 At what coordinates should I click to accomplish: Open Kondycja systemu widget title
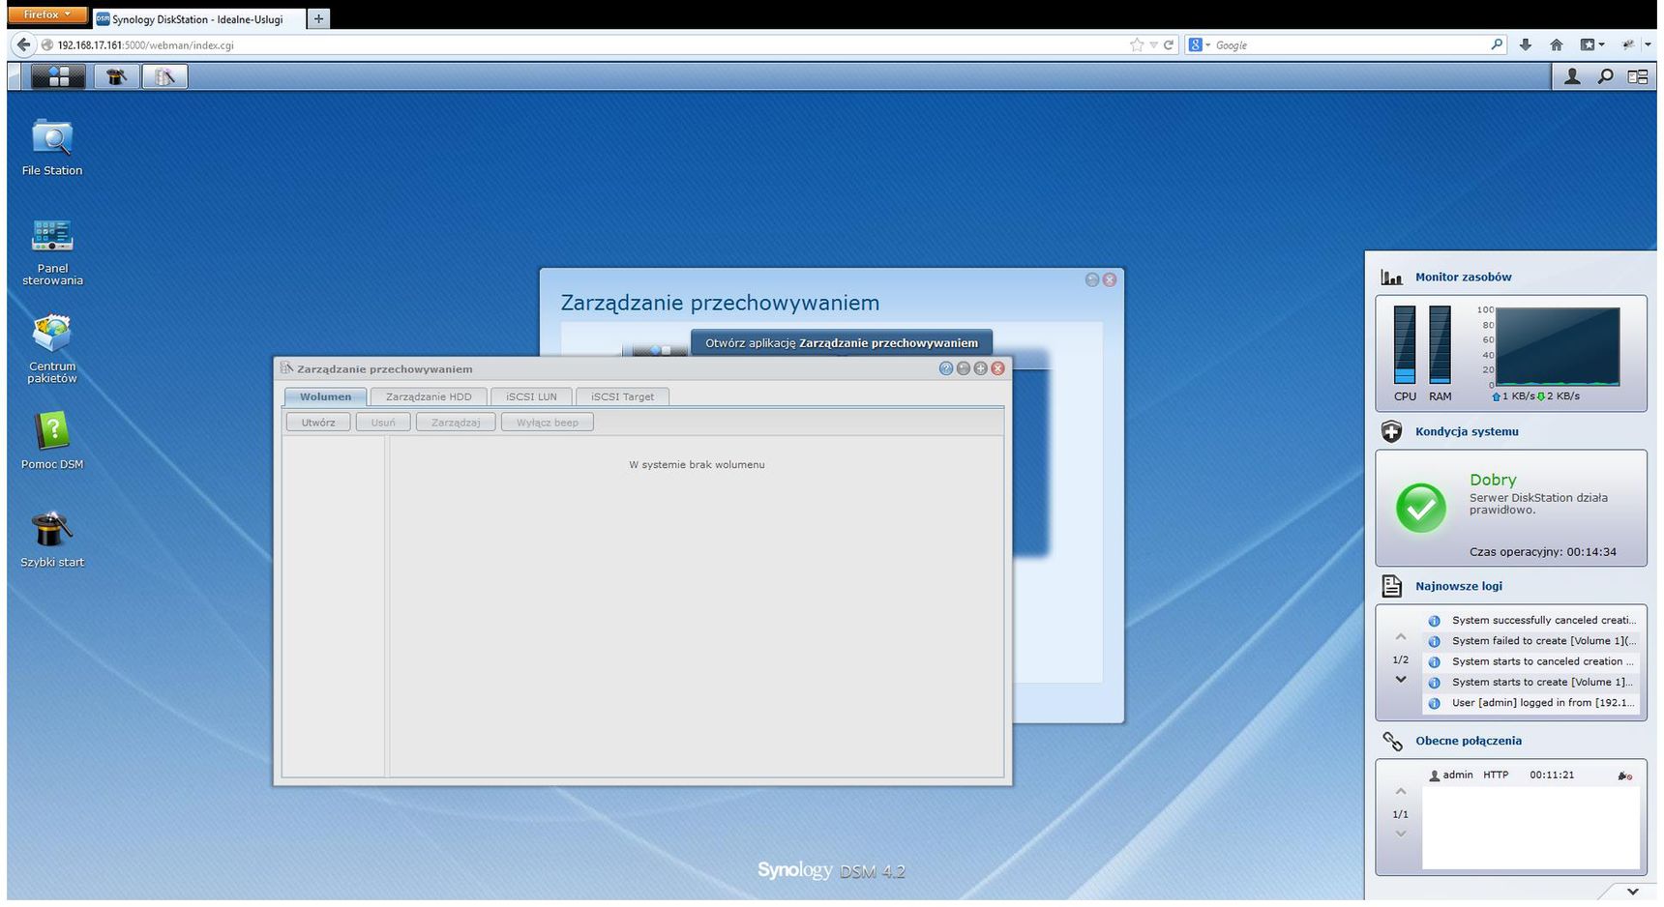(1467, 431)
